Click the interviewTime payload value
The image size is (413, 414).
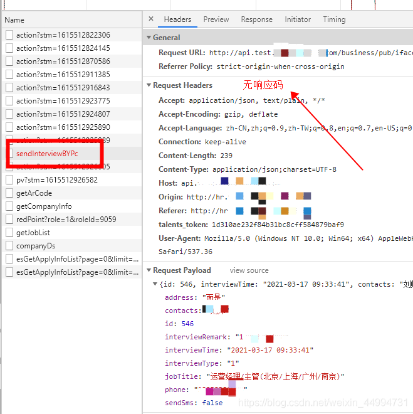pyautogui.click(x=270, y=350)
